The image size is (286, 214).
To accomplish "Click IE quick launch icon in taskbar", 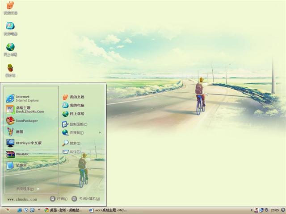I will (x=20, y=210).
